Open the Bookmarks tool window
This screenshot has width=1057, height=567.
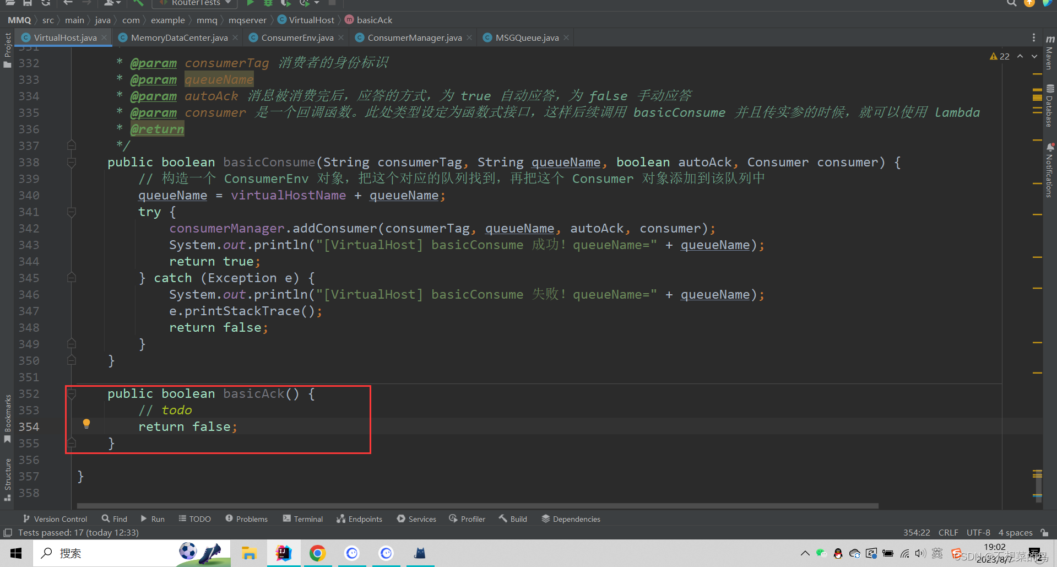[x=8, y=418]
